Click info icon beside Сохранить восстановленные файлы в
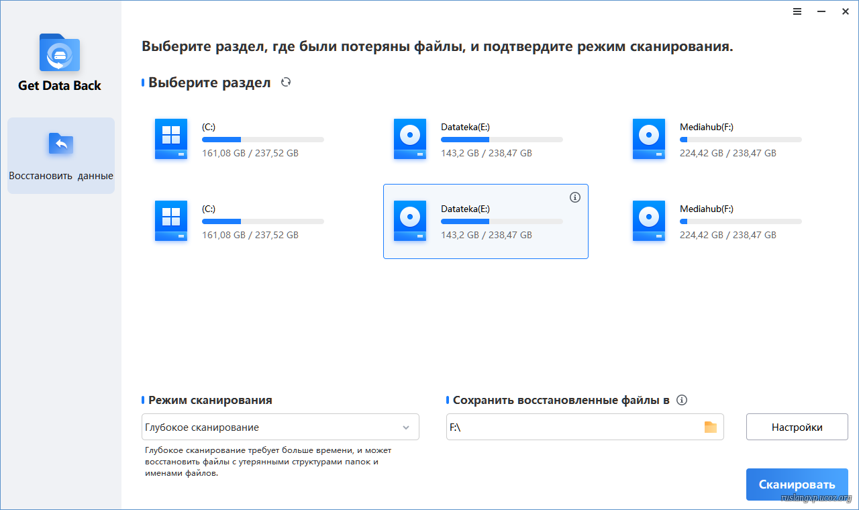Screen dimensions: 859x510 [x=682, y=400]
